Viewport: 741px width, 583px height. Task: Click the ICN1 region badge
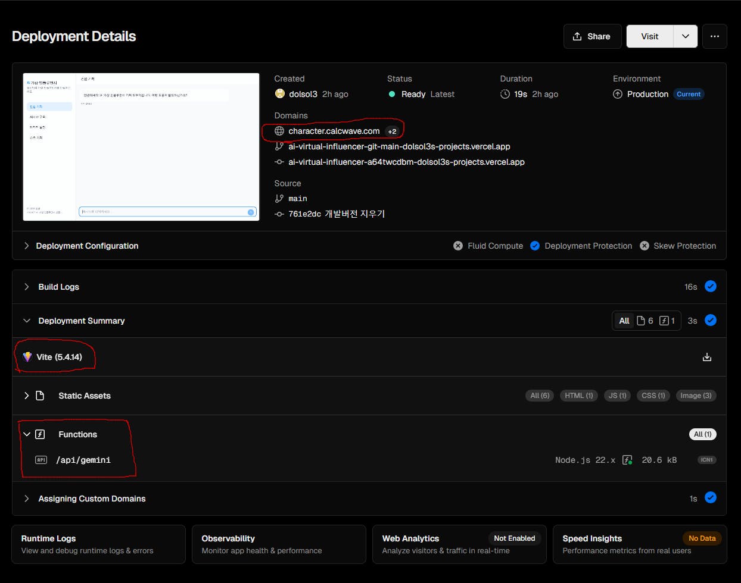coord(707,460)
